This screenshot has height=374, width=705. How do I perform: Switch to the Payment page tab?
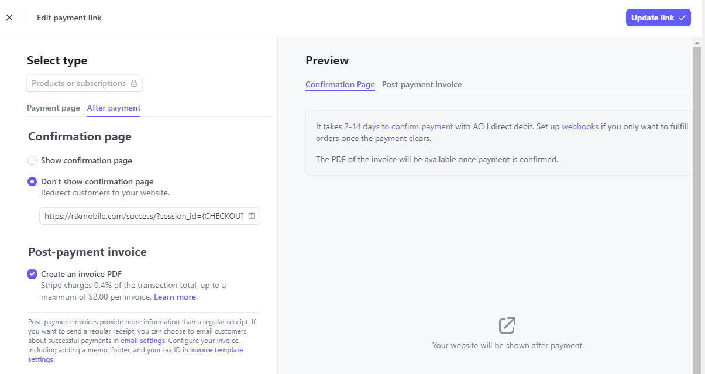click(x=53, y=108)
